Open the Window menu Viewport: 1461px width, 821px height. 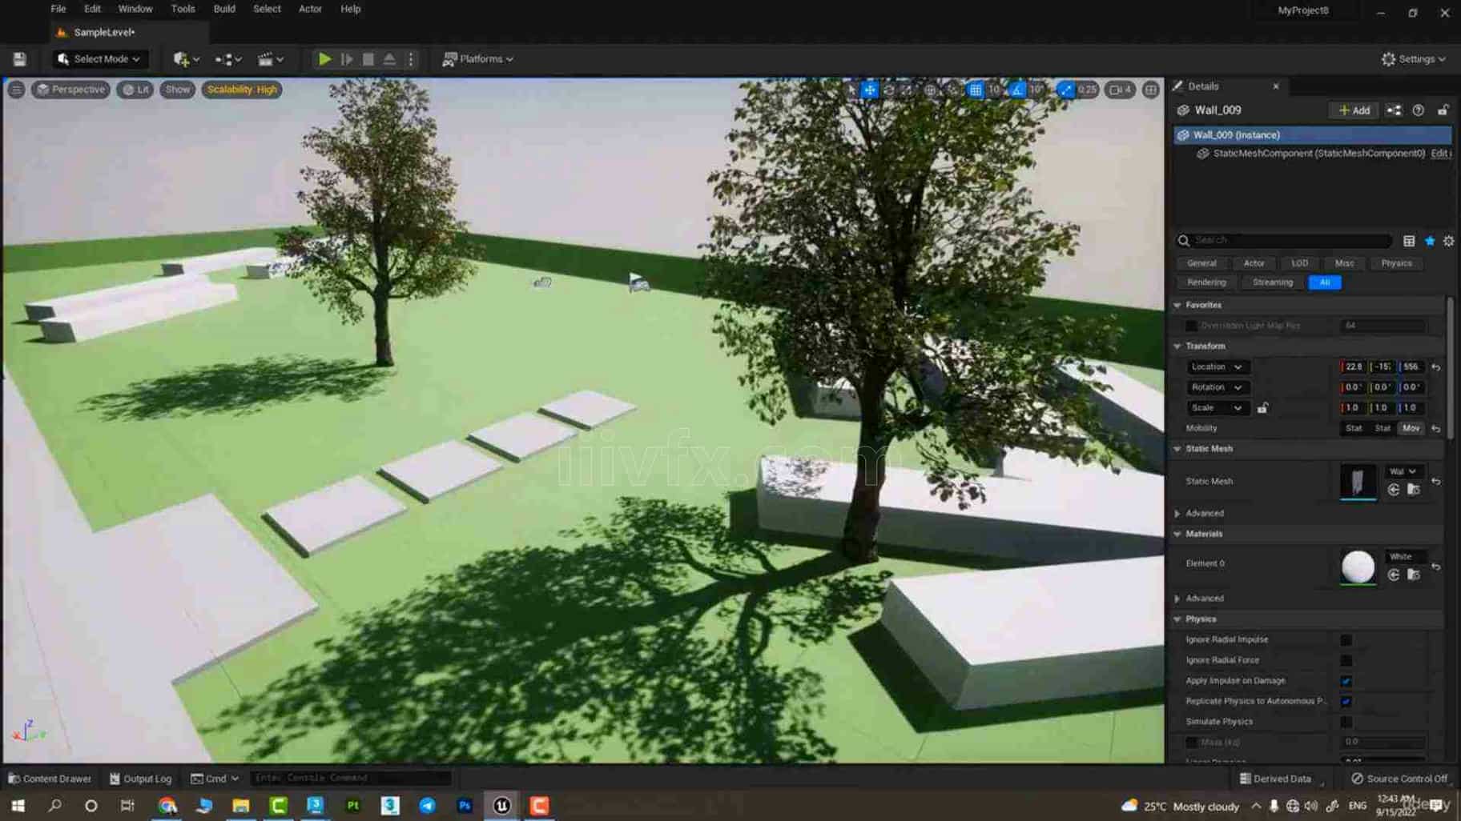coord(135,9)
